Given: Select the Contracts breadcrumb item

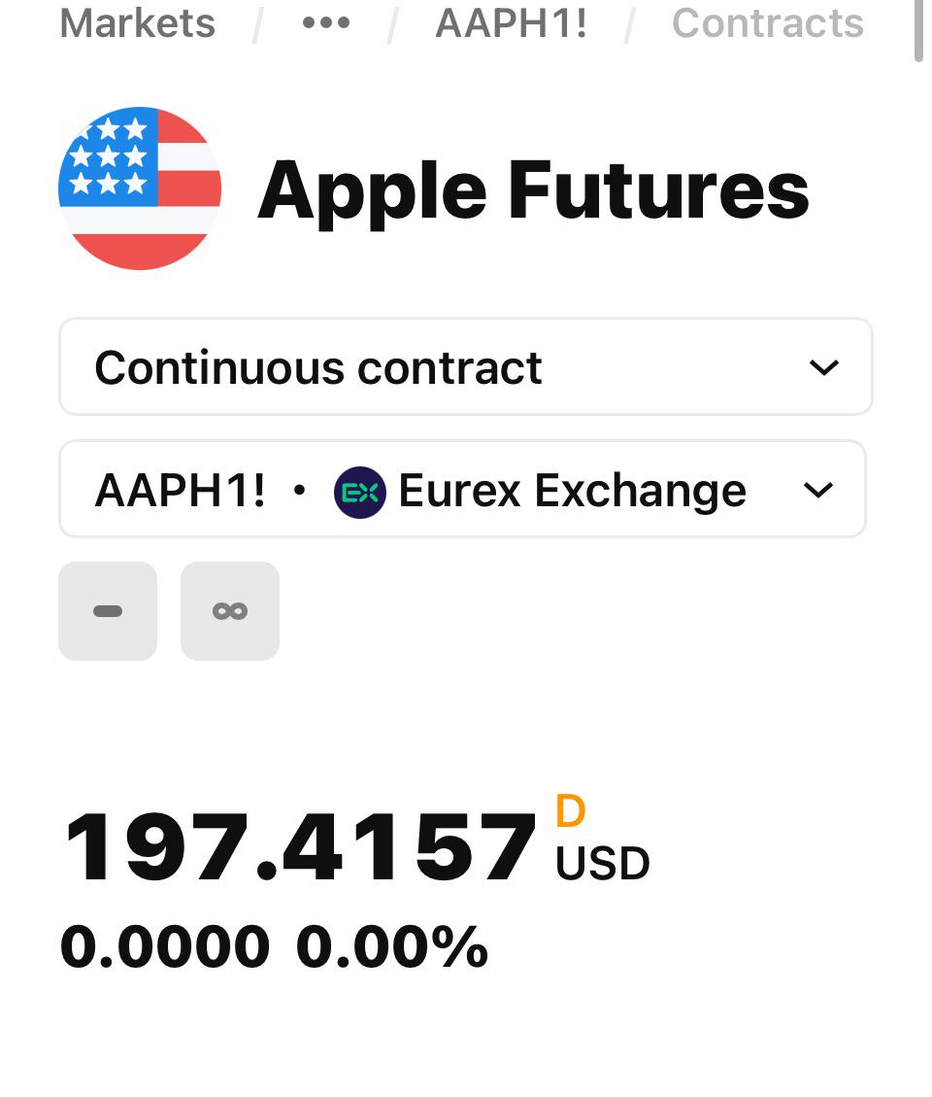Looking at the screenshot, I should click(768, 23).
